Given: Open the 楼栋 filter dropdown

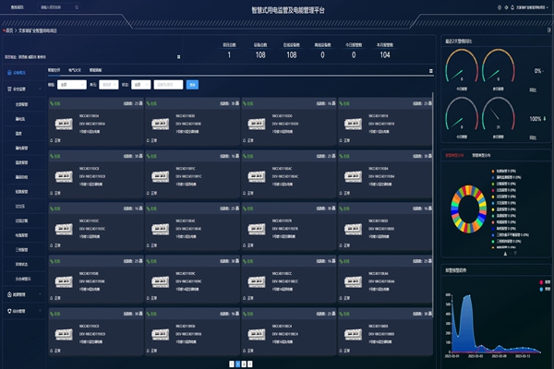Looking at the screenshot, I should (68, 84).
